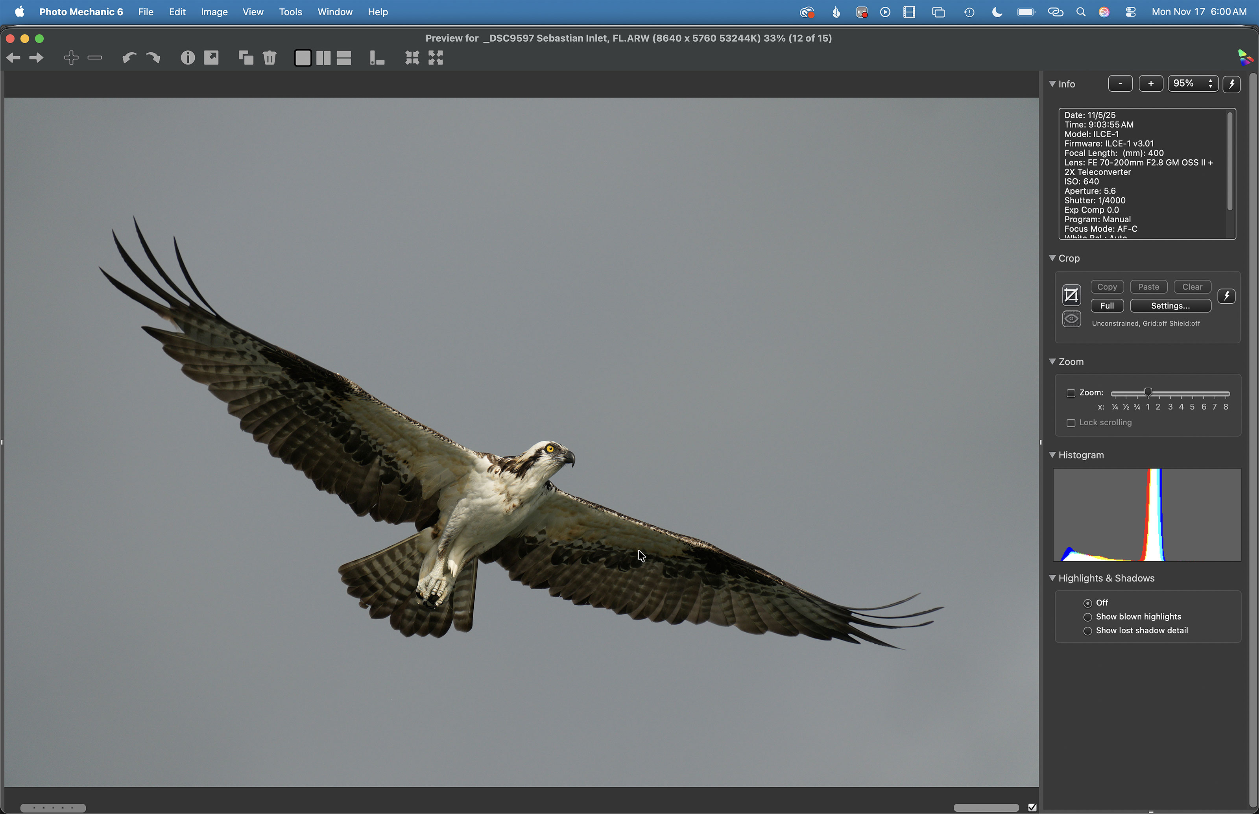Screen dimensions: 1259x814
Task: Click the zoom level slider handle
Action: coord(1148,392)
